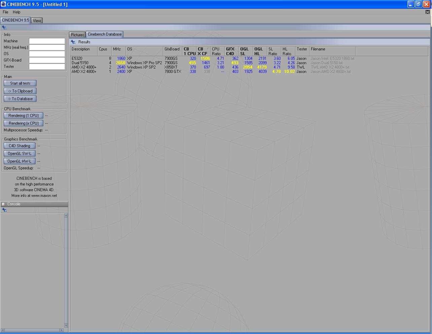
Task: Select the AMD X2 4800+ row with the 7800 GTX board
Action: pos(84,72)
